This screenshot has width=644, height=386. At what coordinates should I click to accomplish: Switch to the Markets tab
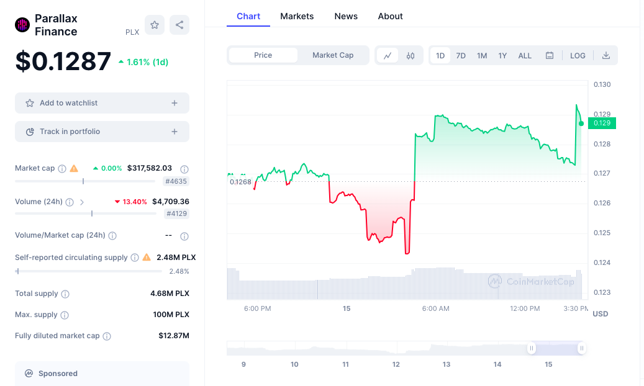tap(297, 16)
